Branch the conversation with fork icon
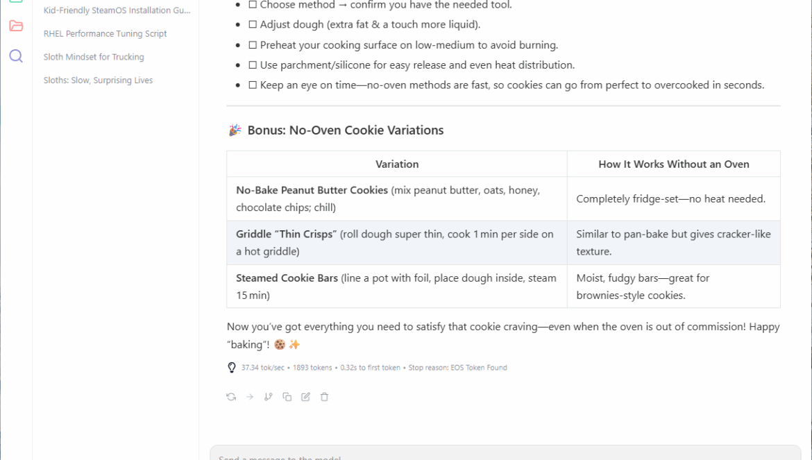812x460 pixels. (269, 397)
